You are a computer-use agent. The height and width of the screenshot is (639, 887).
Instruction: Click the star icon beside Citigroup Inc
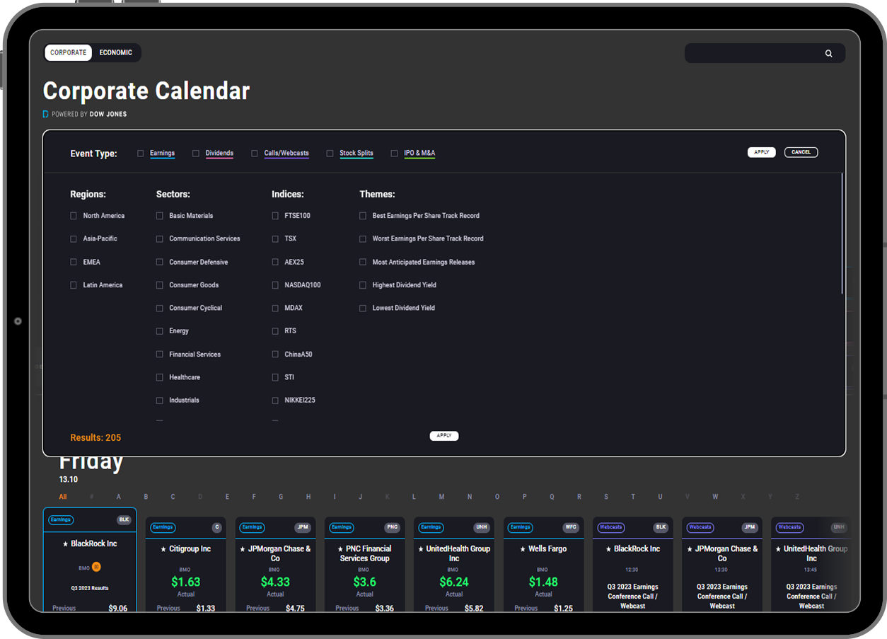tap(165, 549)
